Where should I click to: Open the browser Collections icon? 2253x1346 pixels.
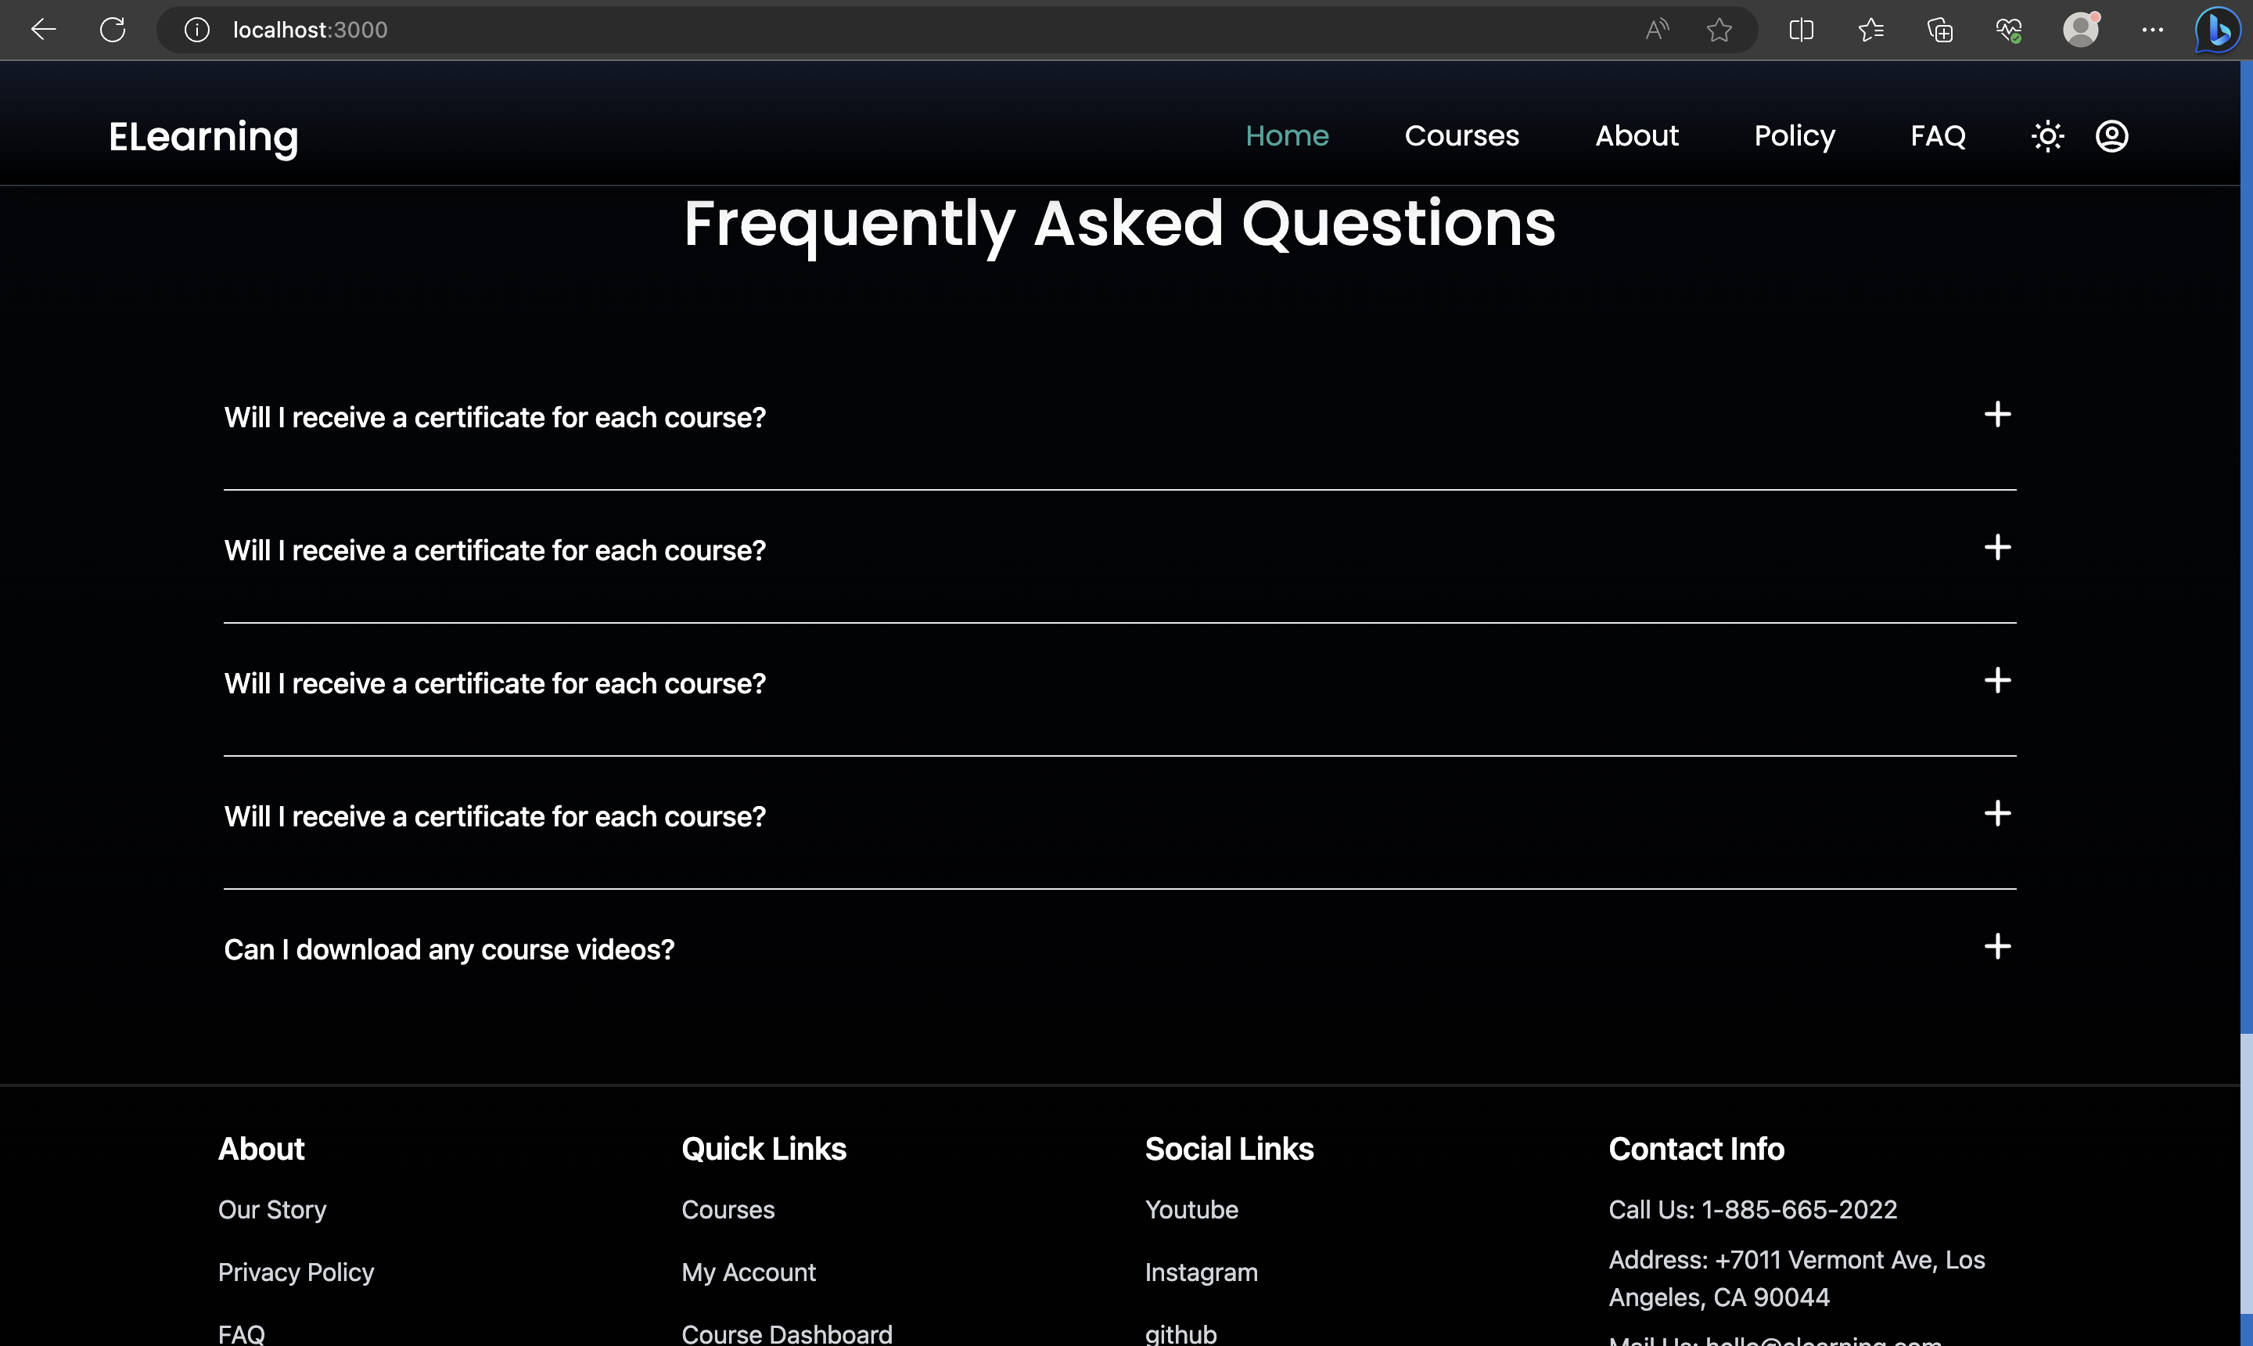1939,30
